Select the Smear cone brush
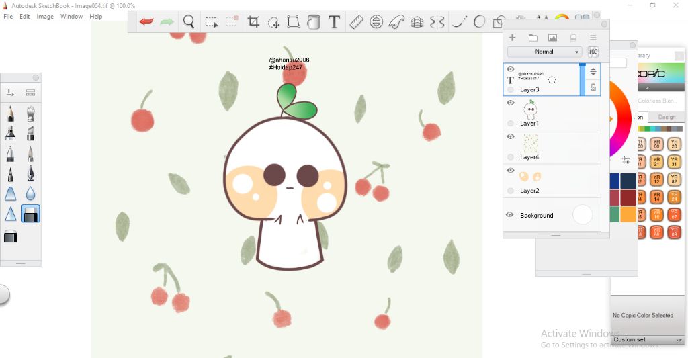 coord(11,193)
